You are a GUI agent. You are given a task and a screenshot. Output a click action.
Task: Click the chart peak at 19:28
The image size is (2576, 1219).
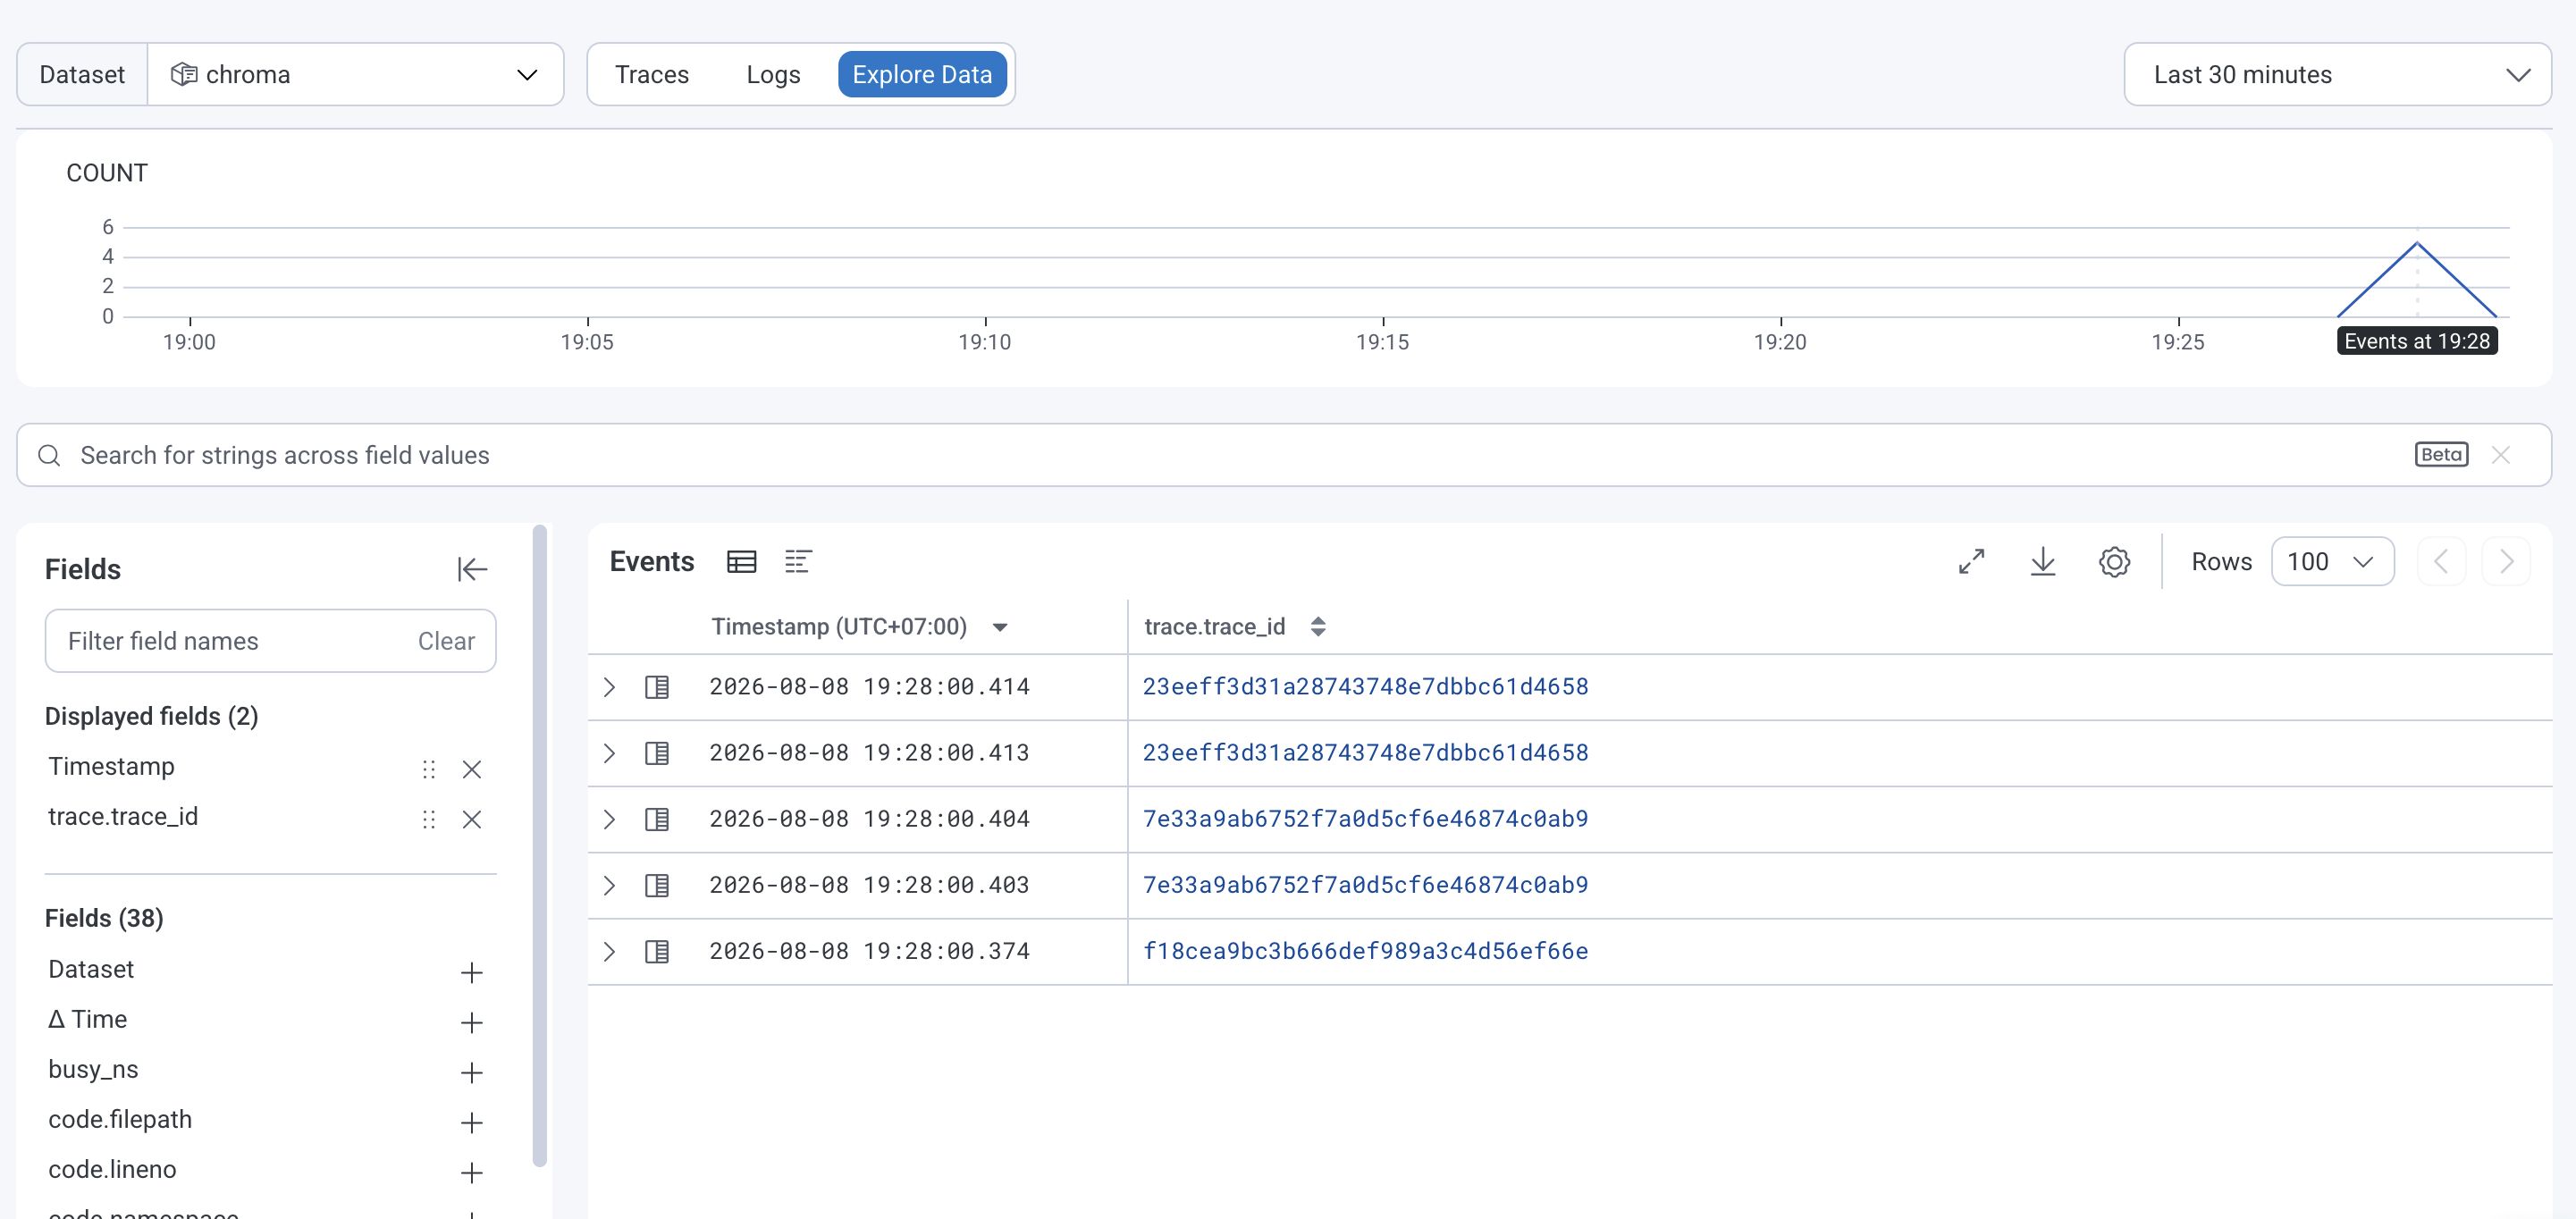coord(2417,243)
